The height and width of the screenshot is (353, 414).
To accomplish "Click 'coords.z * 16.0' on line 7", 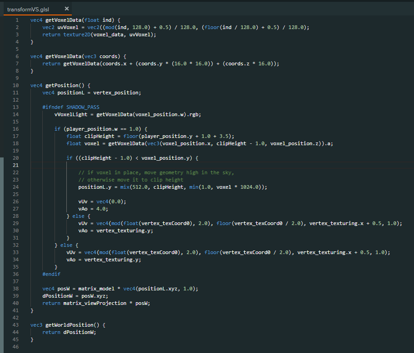I will pyautogui.click(x=248, y=64).
